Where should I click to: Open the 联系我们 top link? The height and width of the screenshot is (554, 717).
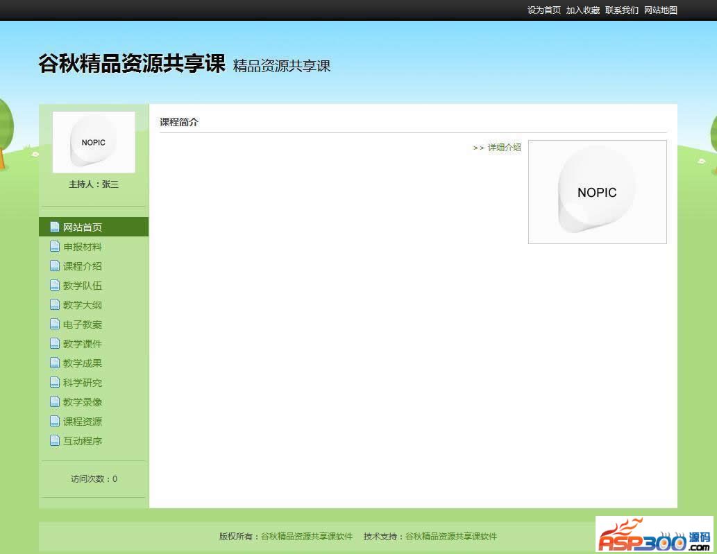(x=621, y=10)
